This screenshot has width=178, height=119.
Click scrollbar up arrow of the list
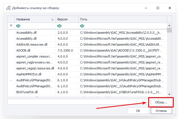169,26
